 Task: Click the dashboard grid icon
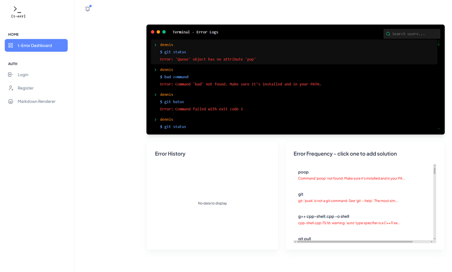click(11, 45)
